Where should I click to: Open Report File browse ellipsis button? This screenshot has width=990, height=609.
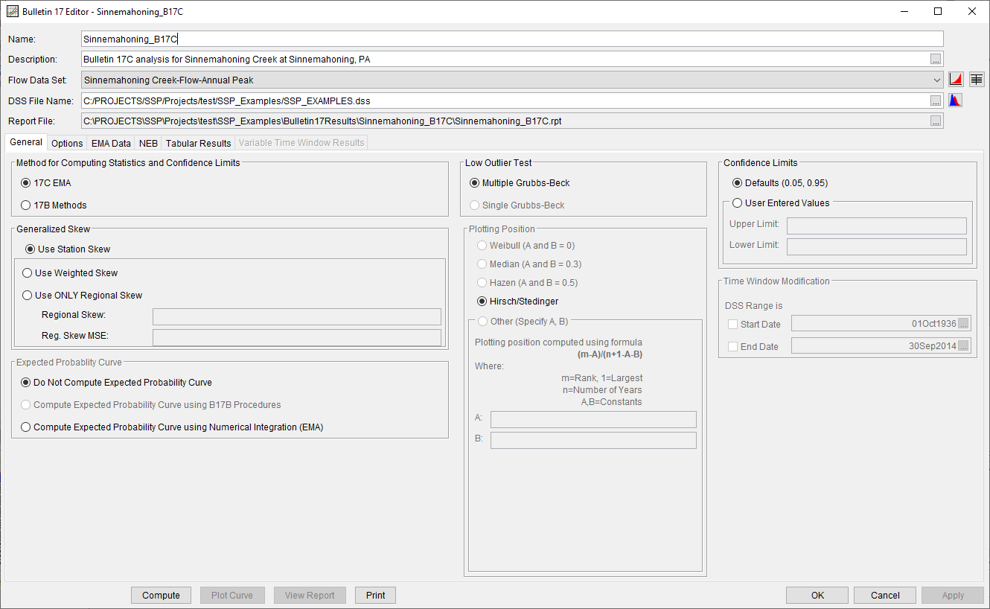pos(936,121)
